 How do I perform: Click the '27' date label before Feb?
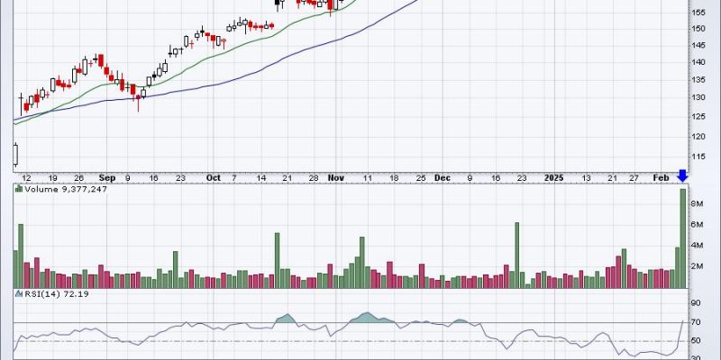coord(634,178)
